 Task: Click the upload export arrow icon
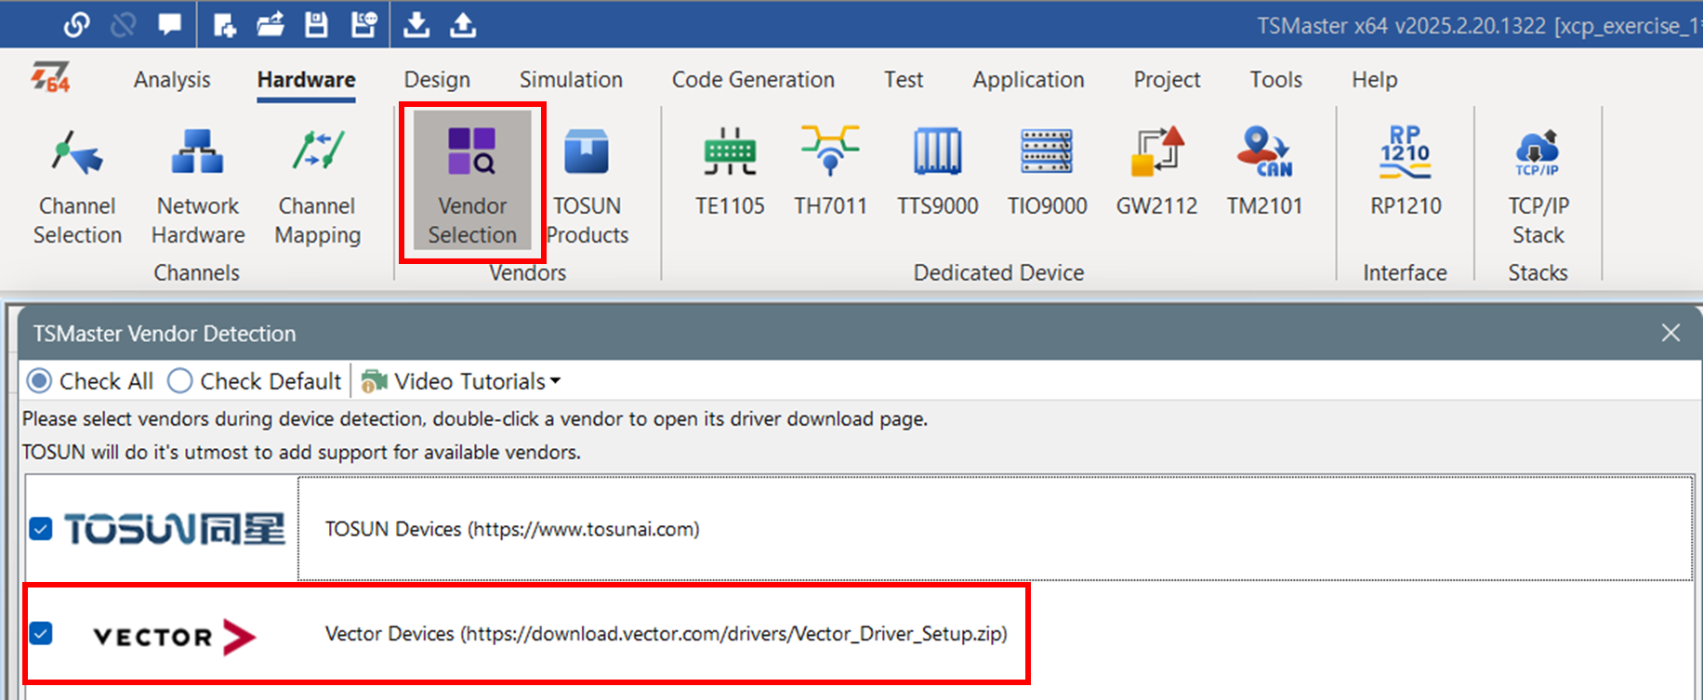(463, 24)
